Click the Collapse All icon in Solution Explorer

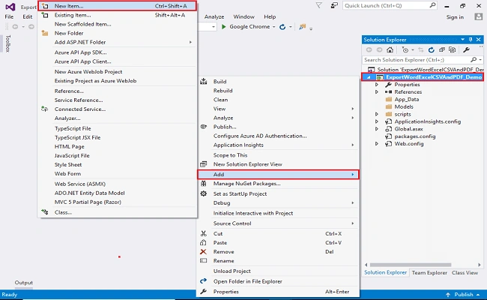coord(441,49)
